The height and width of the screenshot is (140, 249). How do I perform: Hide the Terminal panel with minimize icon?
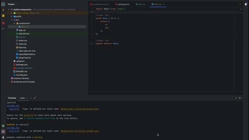[240, 98]
